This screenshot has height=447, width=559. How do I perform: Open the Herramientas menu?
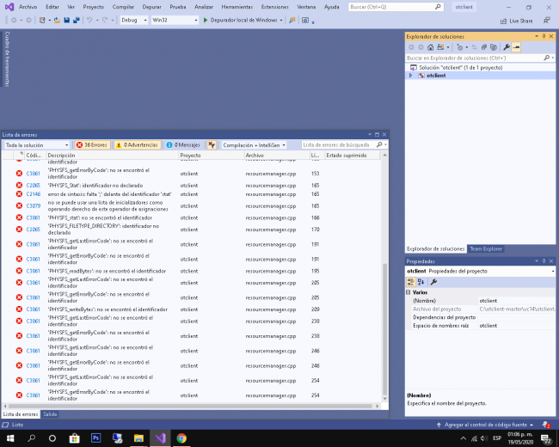click(237, 7)
